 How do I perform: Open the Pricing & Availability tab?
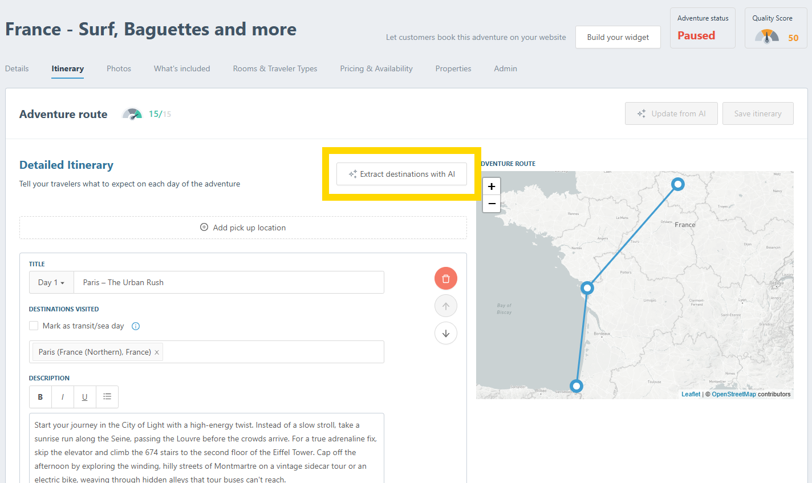click(376, 68)
